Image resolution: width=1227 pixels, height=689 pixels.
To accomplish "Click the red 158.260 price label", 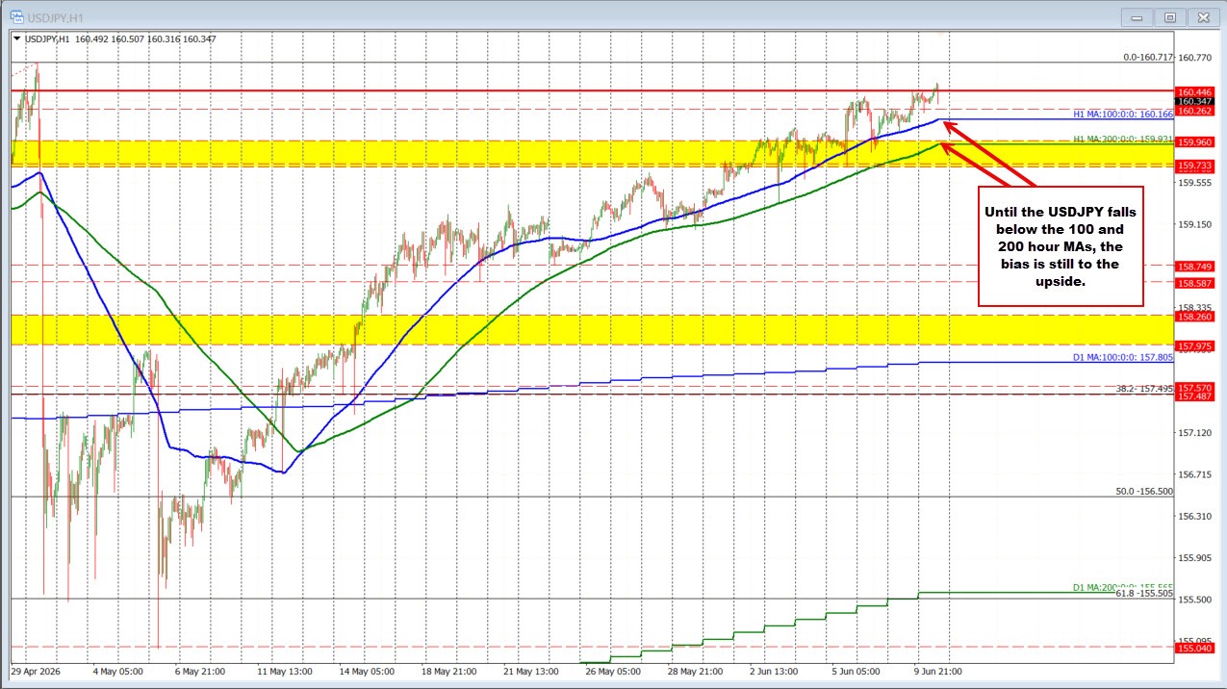I will click(x=1194, y=316).
